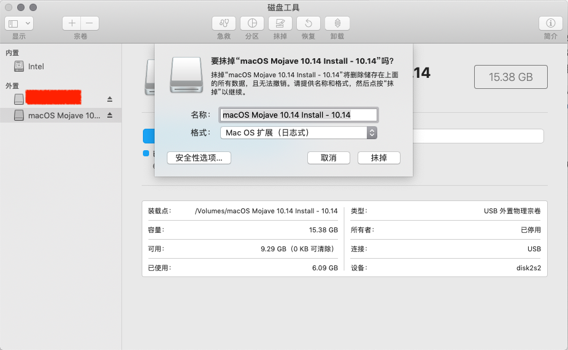The image size is (568, 350).
Task: Click the blue usage legend square
Action: click(x=146, y=153)
